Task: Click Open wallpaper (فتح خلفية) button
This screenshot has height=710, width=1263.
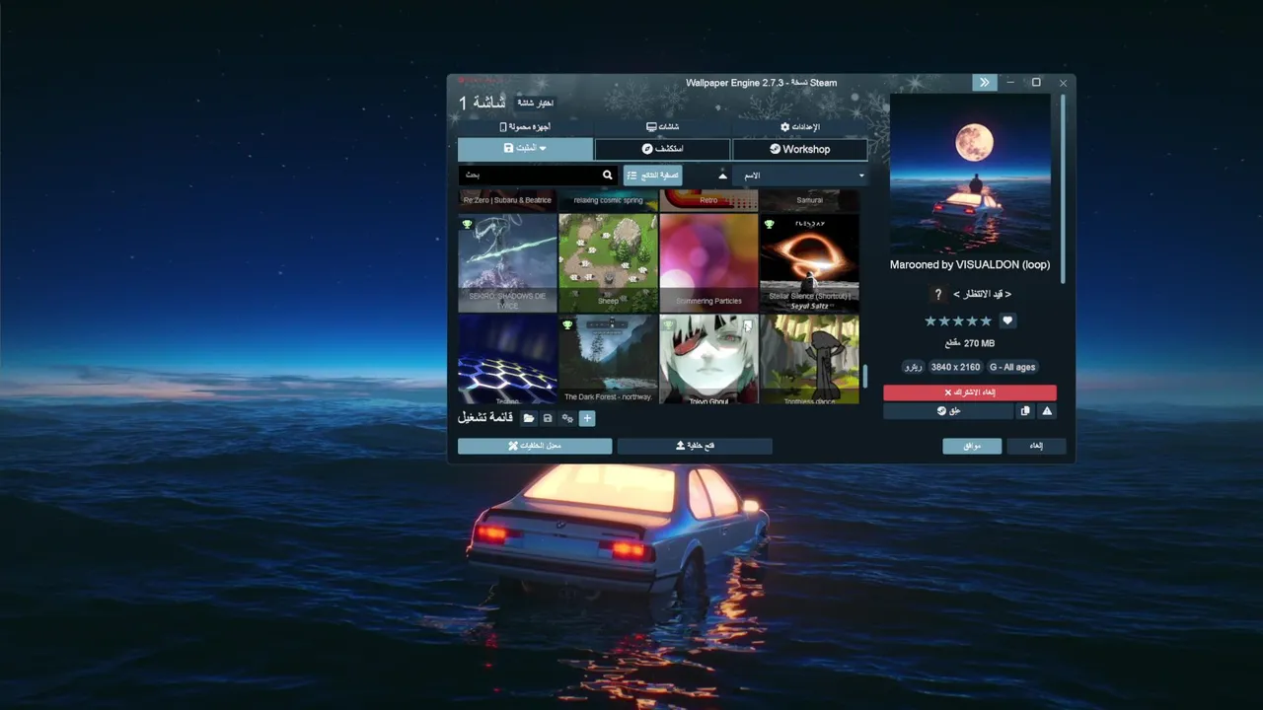Action: [x=695, y=446]
